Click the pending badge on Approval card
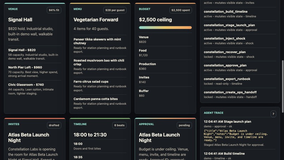 click(184, 125)
